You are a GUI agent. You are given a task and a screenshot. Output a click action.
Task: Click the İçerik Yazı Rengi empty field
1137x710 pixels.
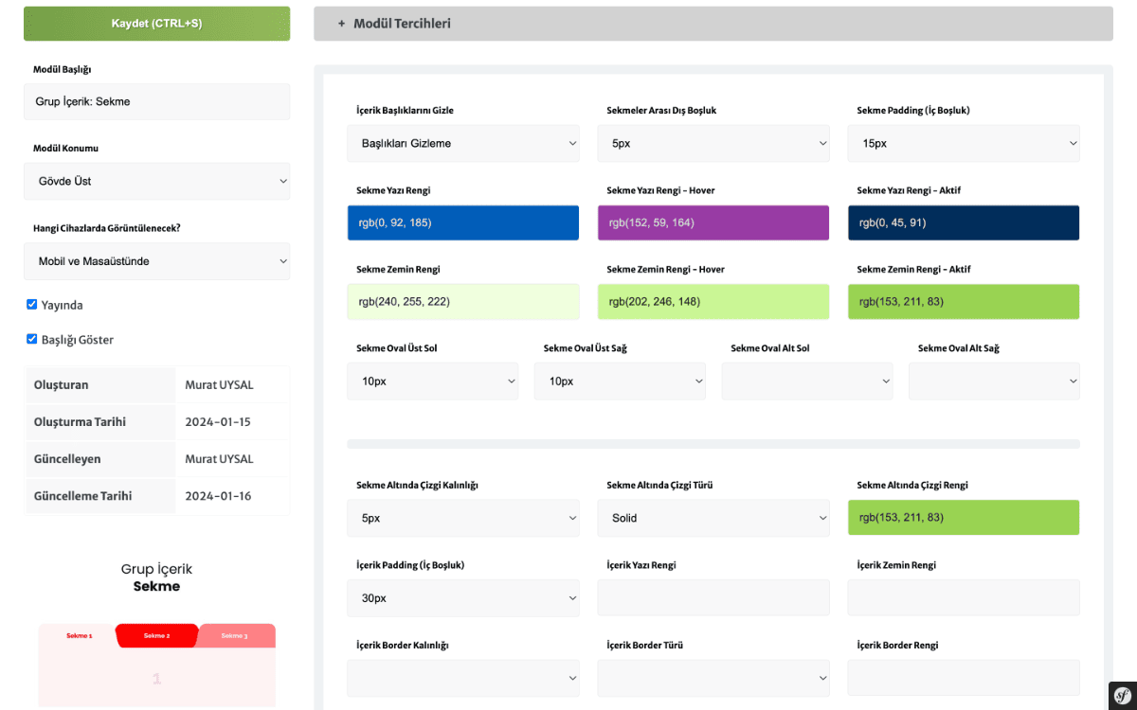[x=713, y=598]
